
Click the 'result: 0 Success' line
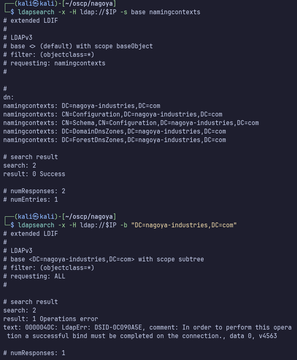pyautogui.click(x=34, y=174)
